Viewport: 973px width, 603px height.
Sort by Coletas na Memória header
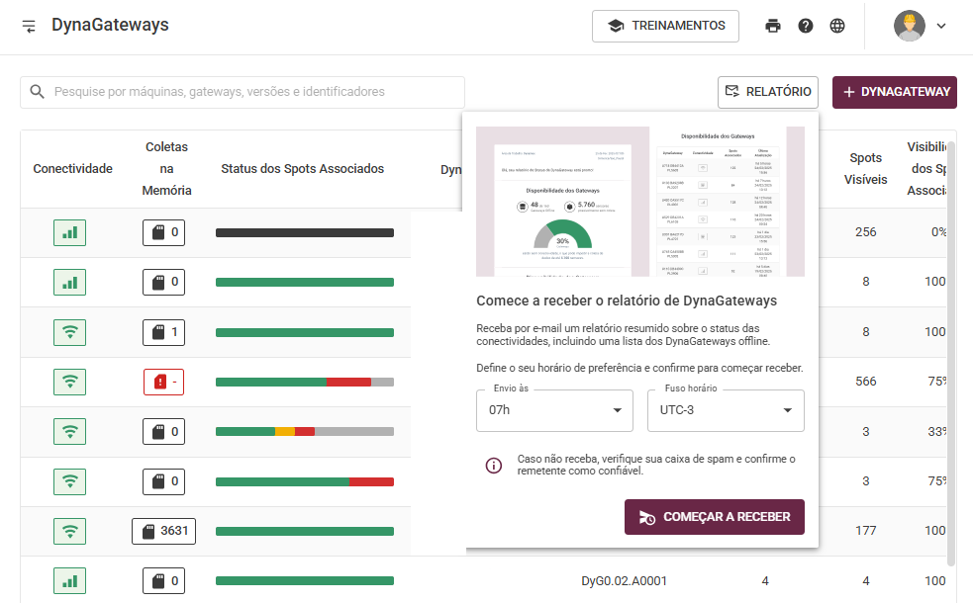(x=166, y=169)
